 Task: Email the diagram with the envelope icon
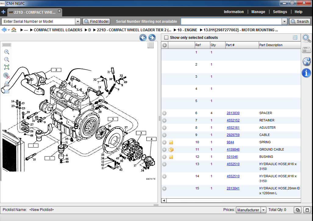[6, 91]
